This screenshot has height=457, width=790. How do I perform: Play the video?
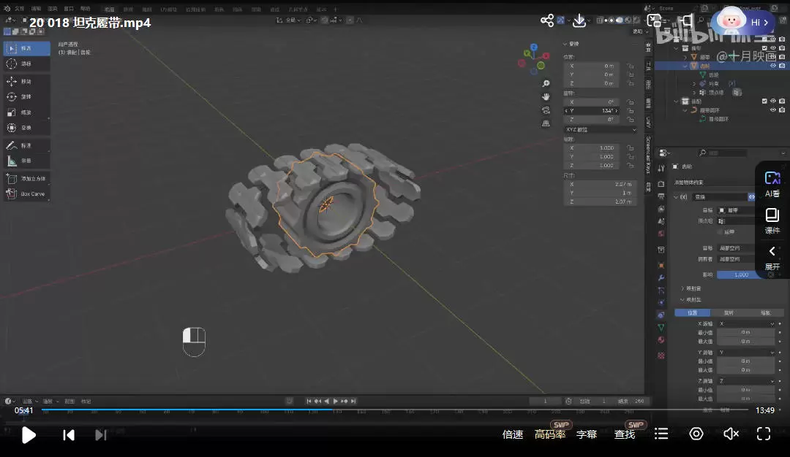(x=29, y=435)
